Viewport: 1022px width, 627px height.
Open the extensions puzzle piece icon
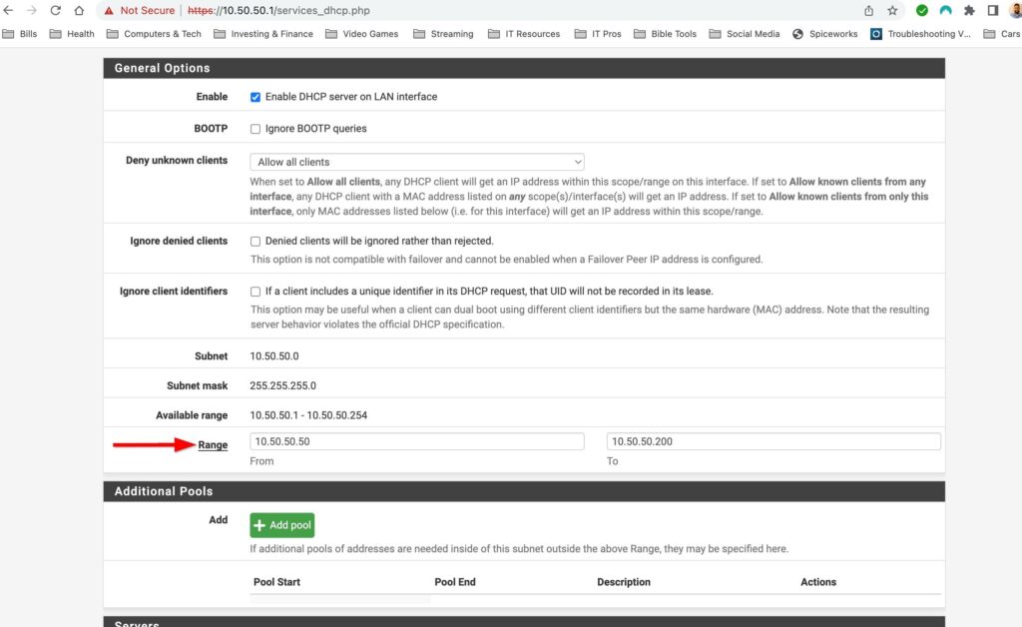tap(969, 10)
